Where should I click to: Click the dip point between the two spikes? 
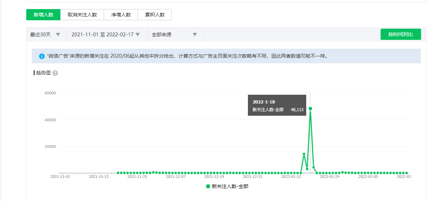[x=307, y=169]
